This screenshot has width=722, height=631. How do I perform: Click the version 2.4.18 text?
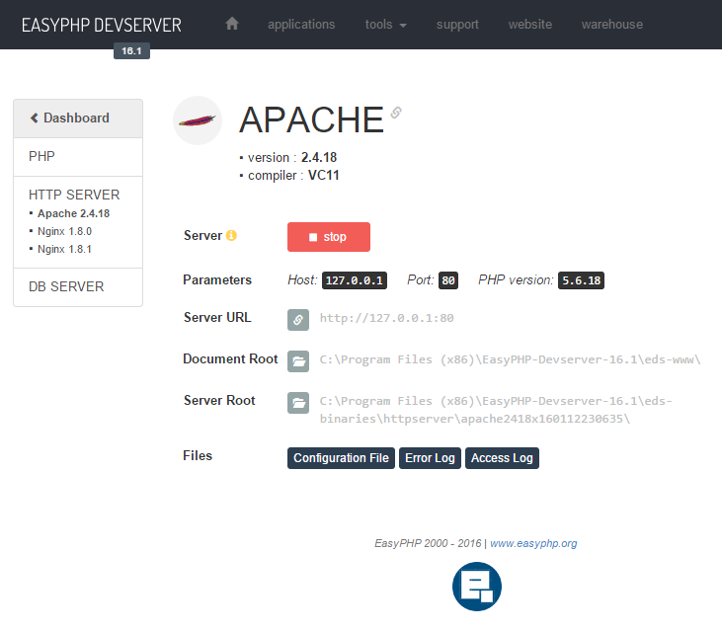(292, 157)
